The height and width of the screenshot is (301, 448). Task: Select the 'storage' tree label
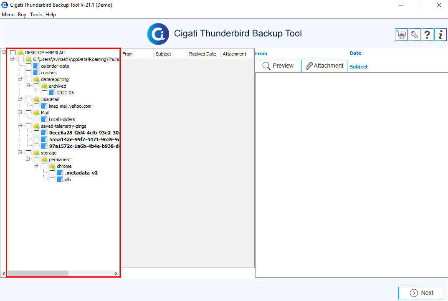coord(48,153)
